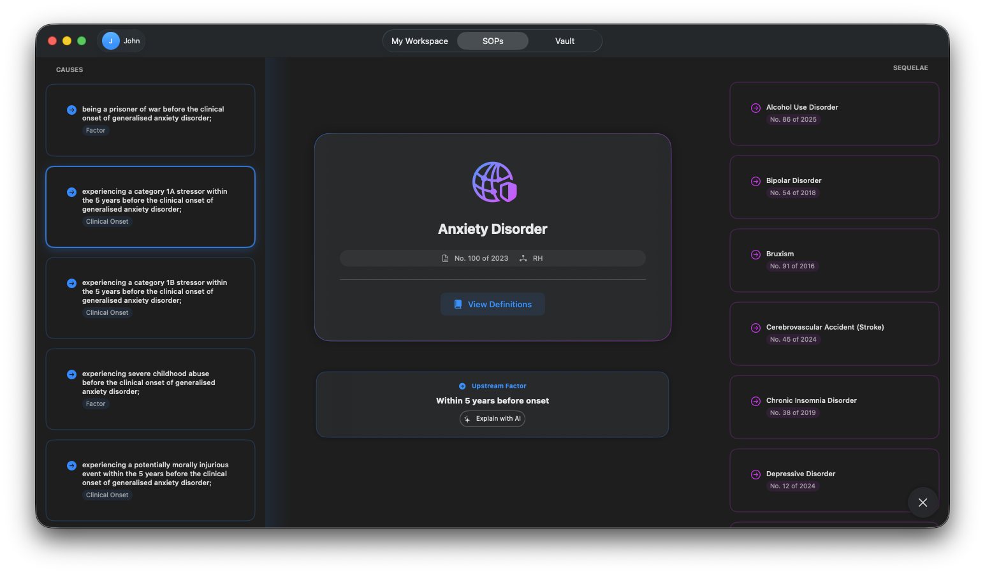This screenshot has width=985, height=575.
Task: Click John's avatar circle
Action: [111, 41]
